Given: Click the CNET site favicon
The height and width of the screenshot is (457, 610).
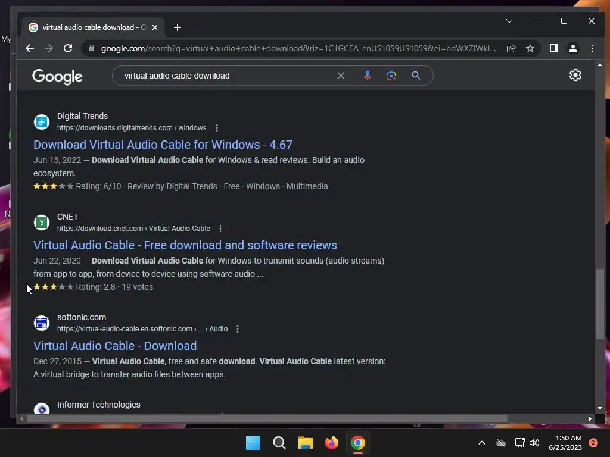Looking at the screenshot, I should (42, 223).
